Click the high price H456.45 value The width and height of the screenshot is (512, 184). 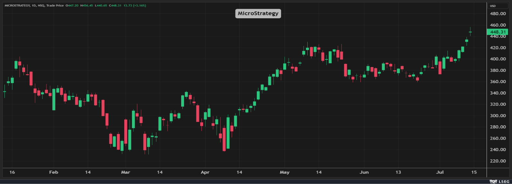(x=87, y=5)
